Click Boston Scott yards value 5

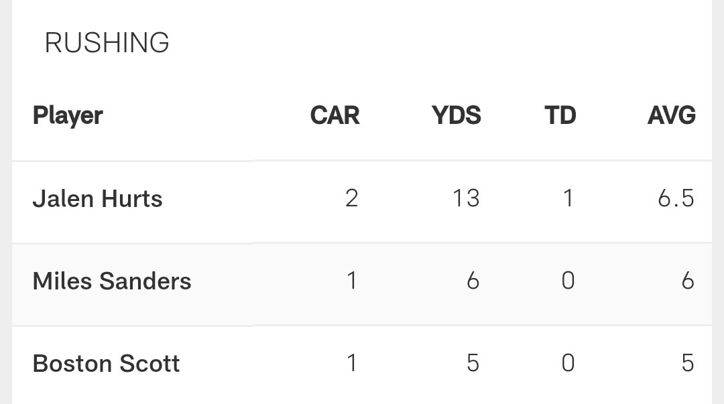coord(473,363)
